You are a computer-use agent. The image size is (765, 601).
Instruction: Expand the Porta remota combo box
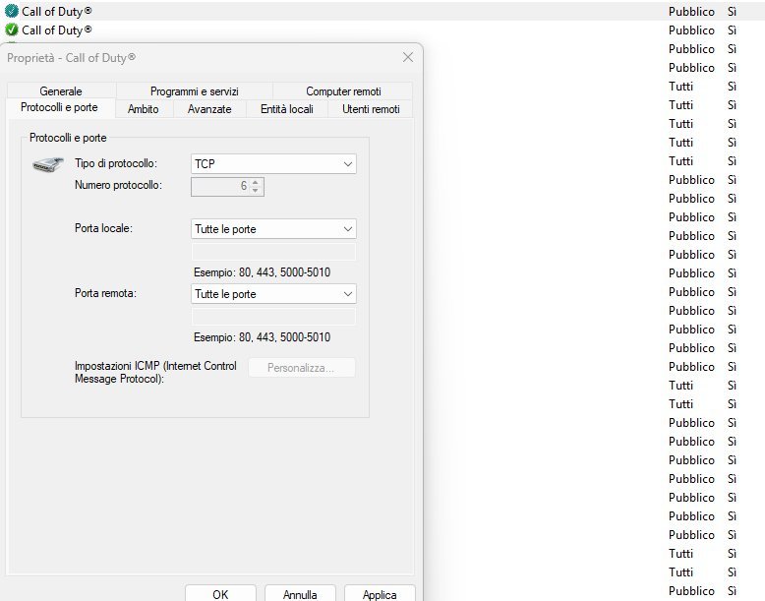(273, 294)
